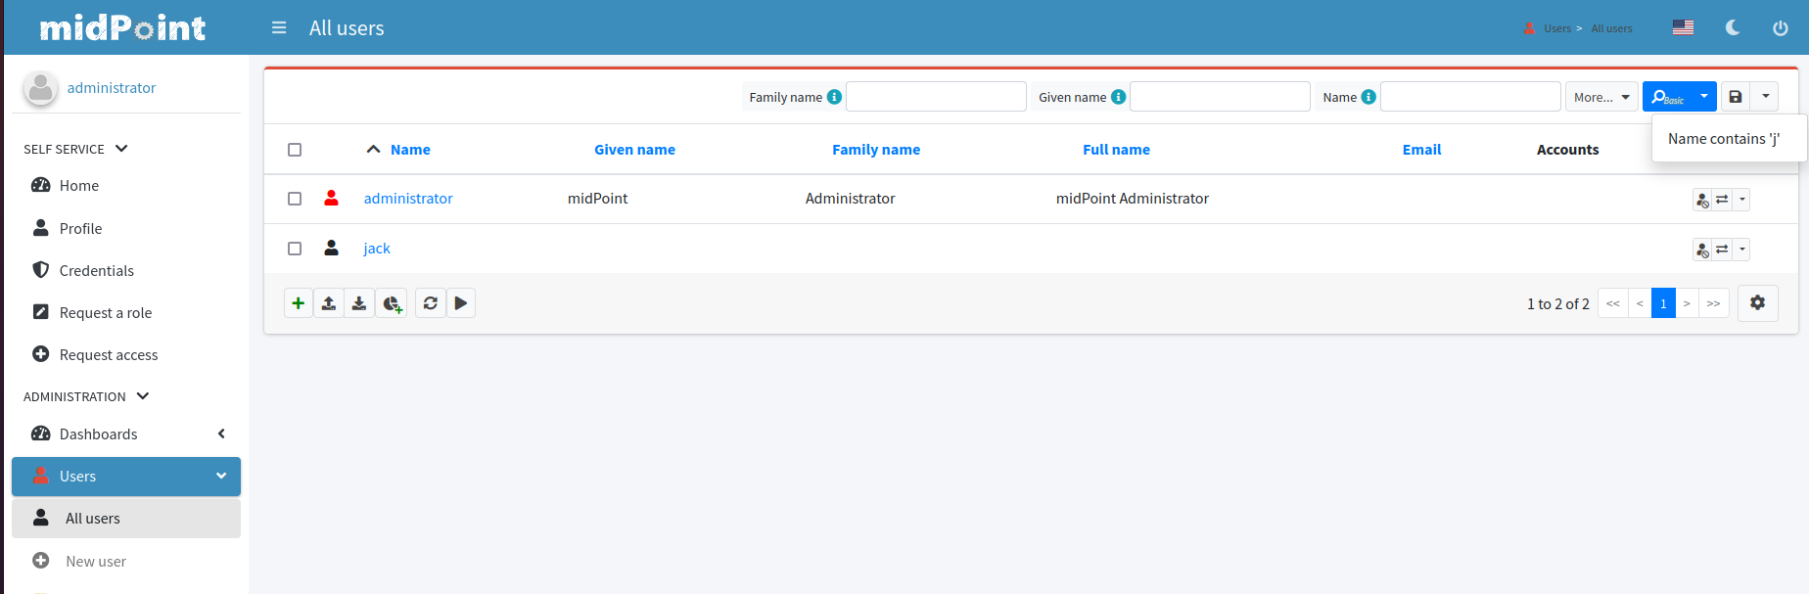Reconcile arrows icon in jack row
This screenshot has height=594, width=1809.
click(x=1722, y=250)
